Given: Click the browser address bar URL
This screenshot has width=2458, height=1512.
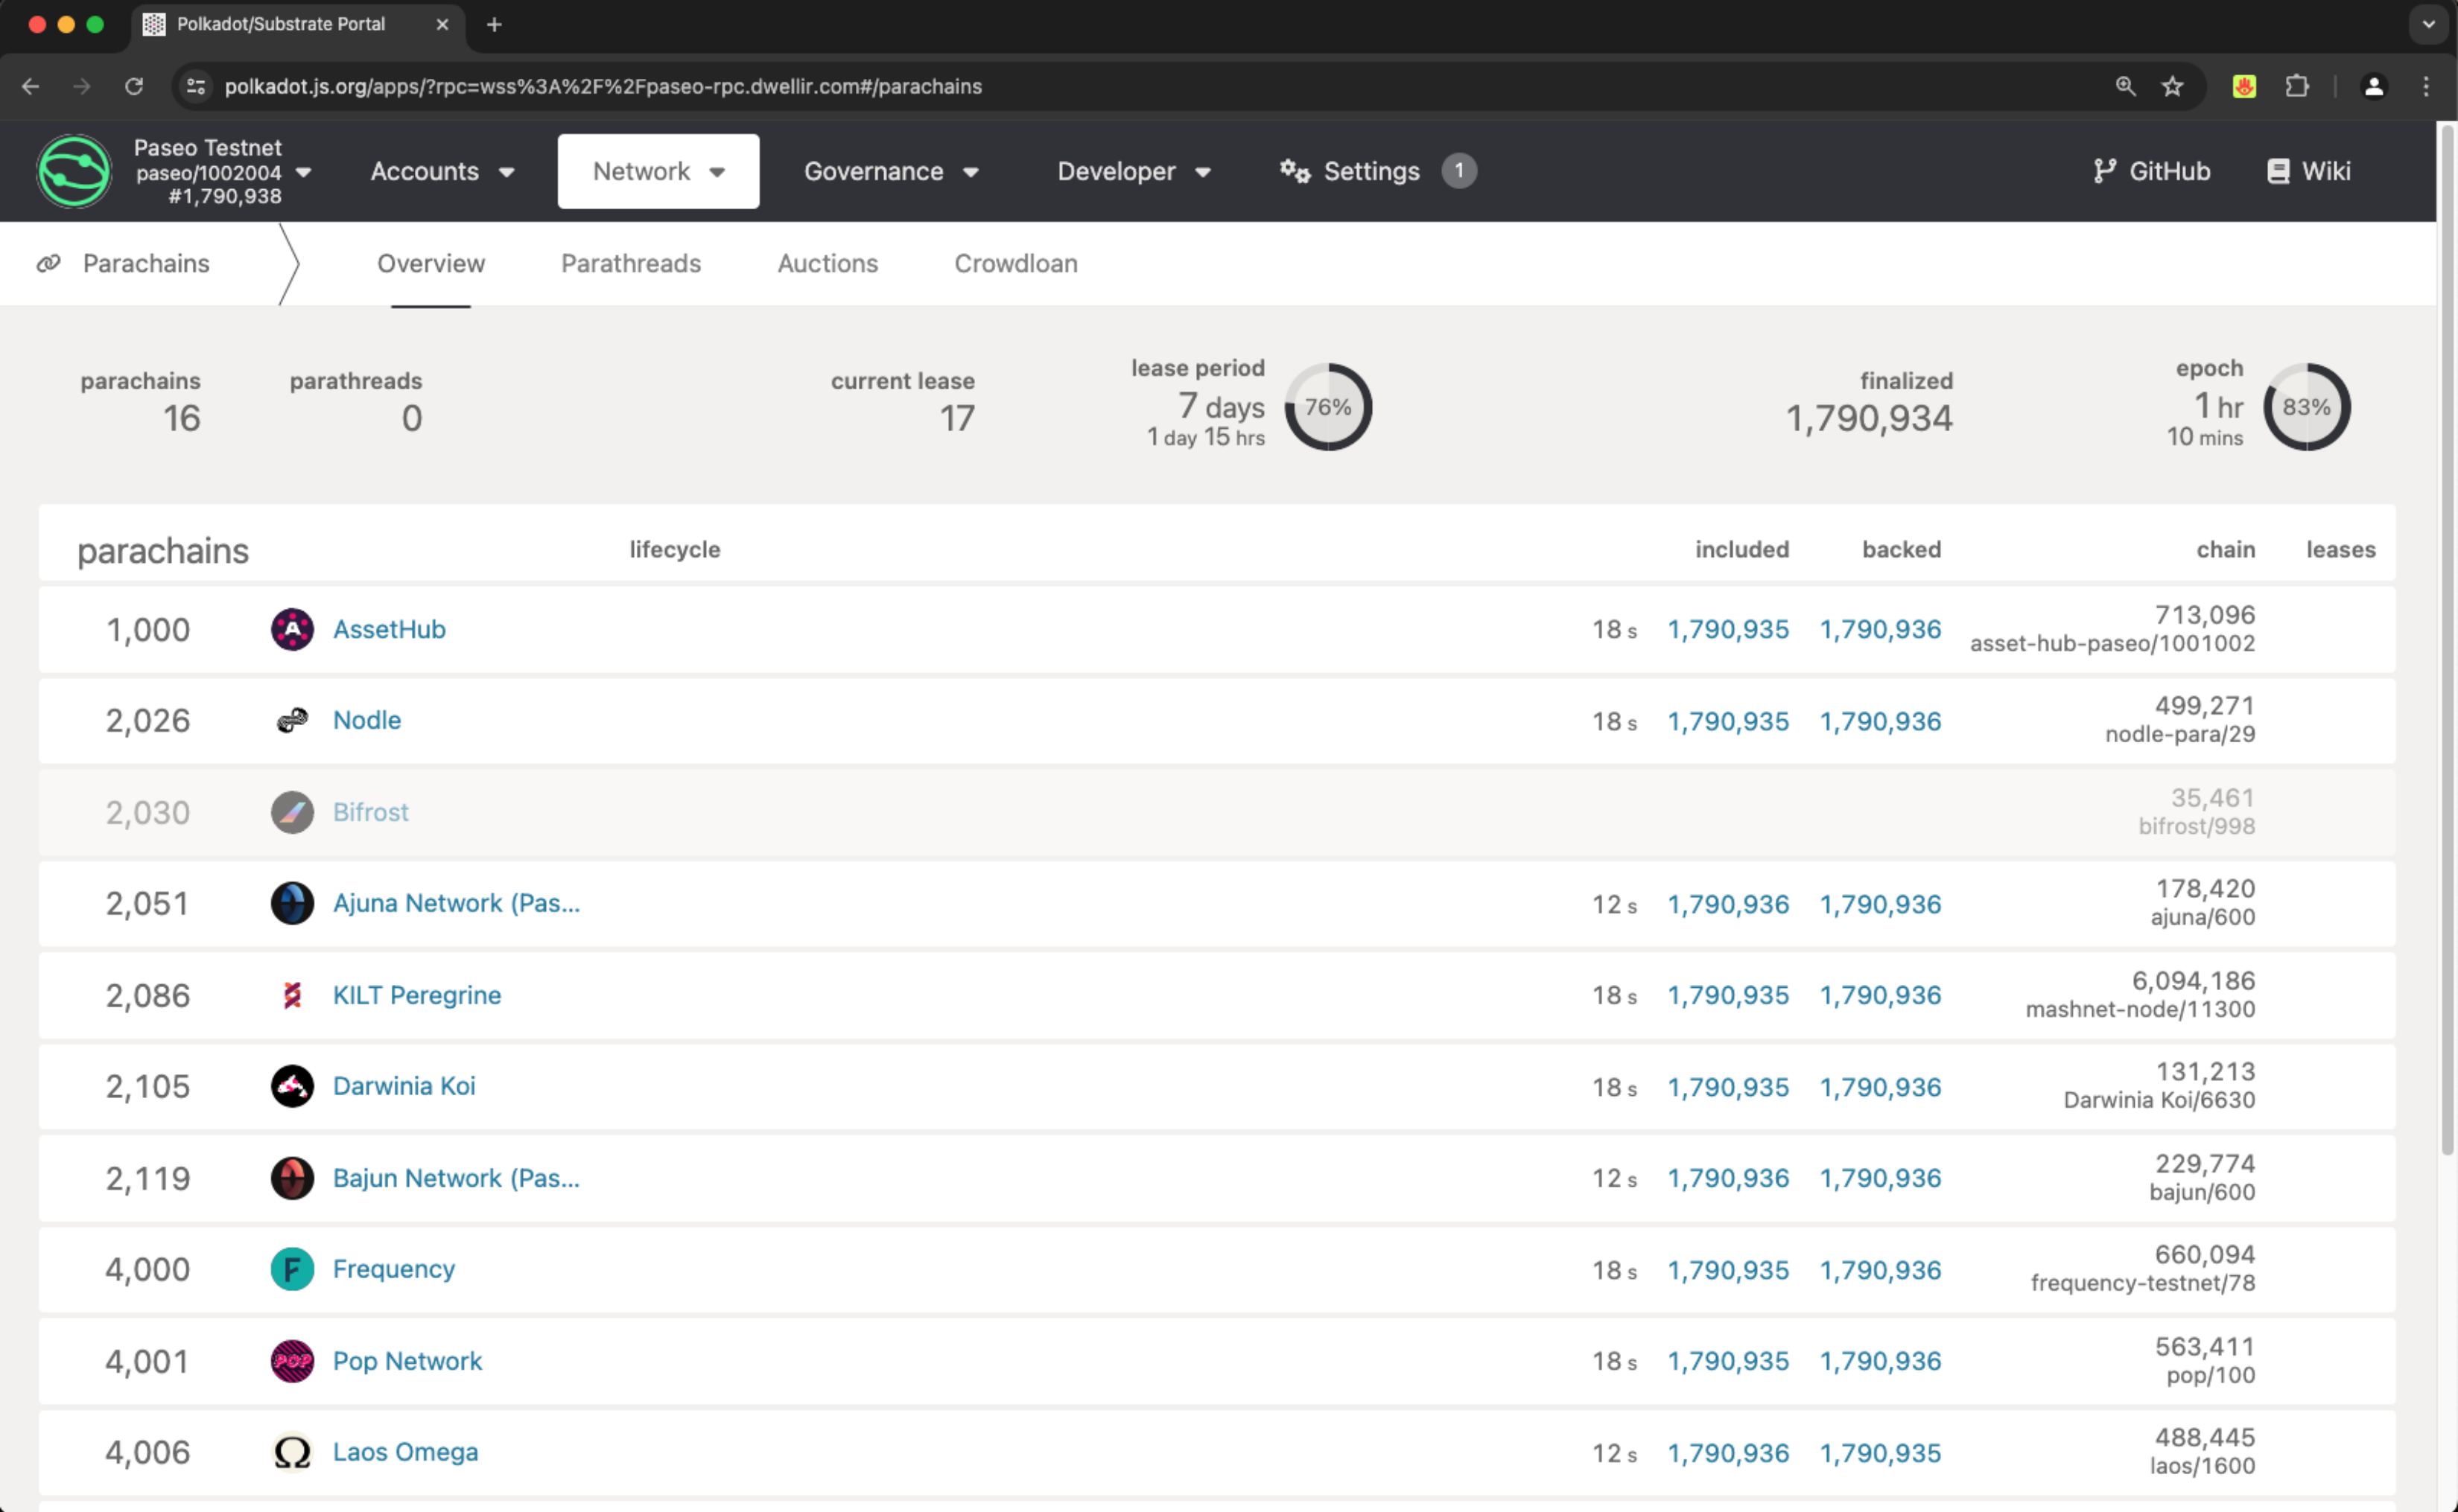Looking at the screenshot, I should pos(603,86).
